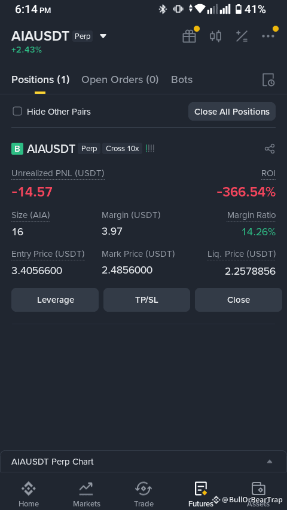Open the gift box rewards icon
Screen dimensions: 287x510
coord(190,36)
